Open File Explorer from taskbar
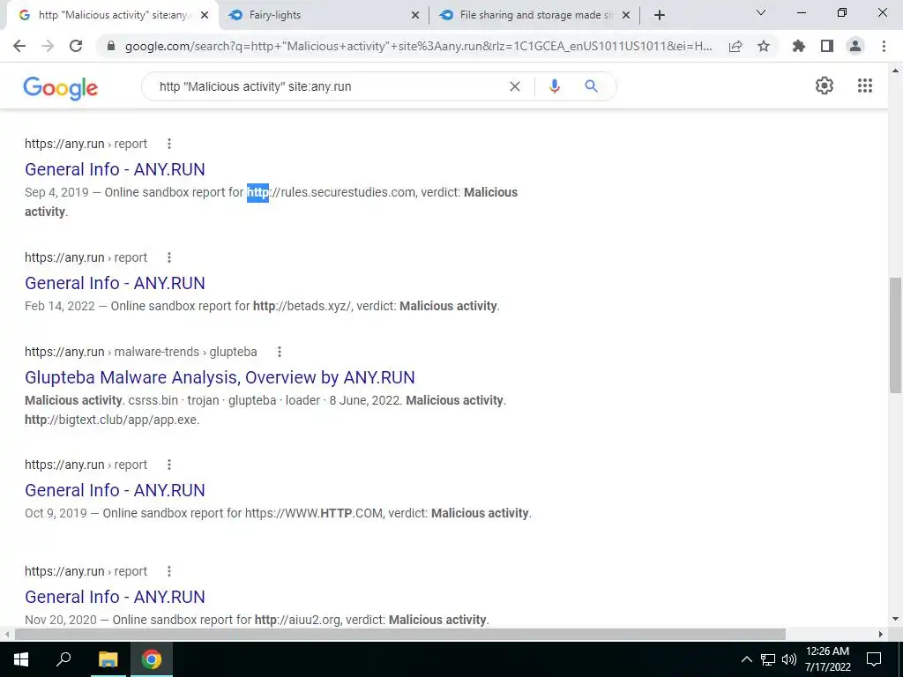The width and height of the screenshot is (903, 677). pyautogui.click(x=108, y=659)
